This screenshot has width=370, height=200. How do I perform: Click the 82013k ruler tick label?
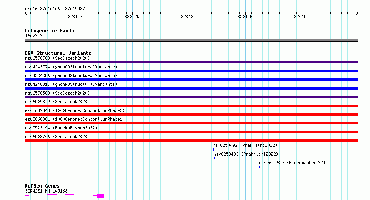(x=188, y=17)
